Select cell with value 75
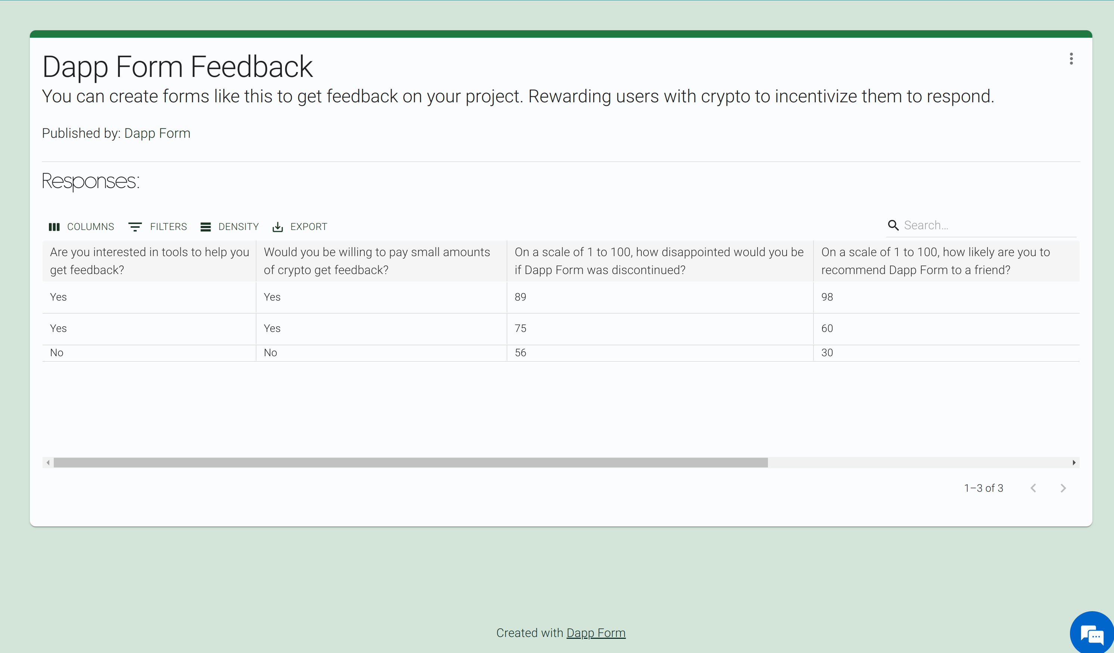The width and height of the screenshot is (1114, 653). (x=660, y=329)
